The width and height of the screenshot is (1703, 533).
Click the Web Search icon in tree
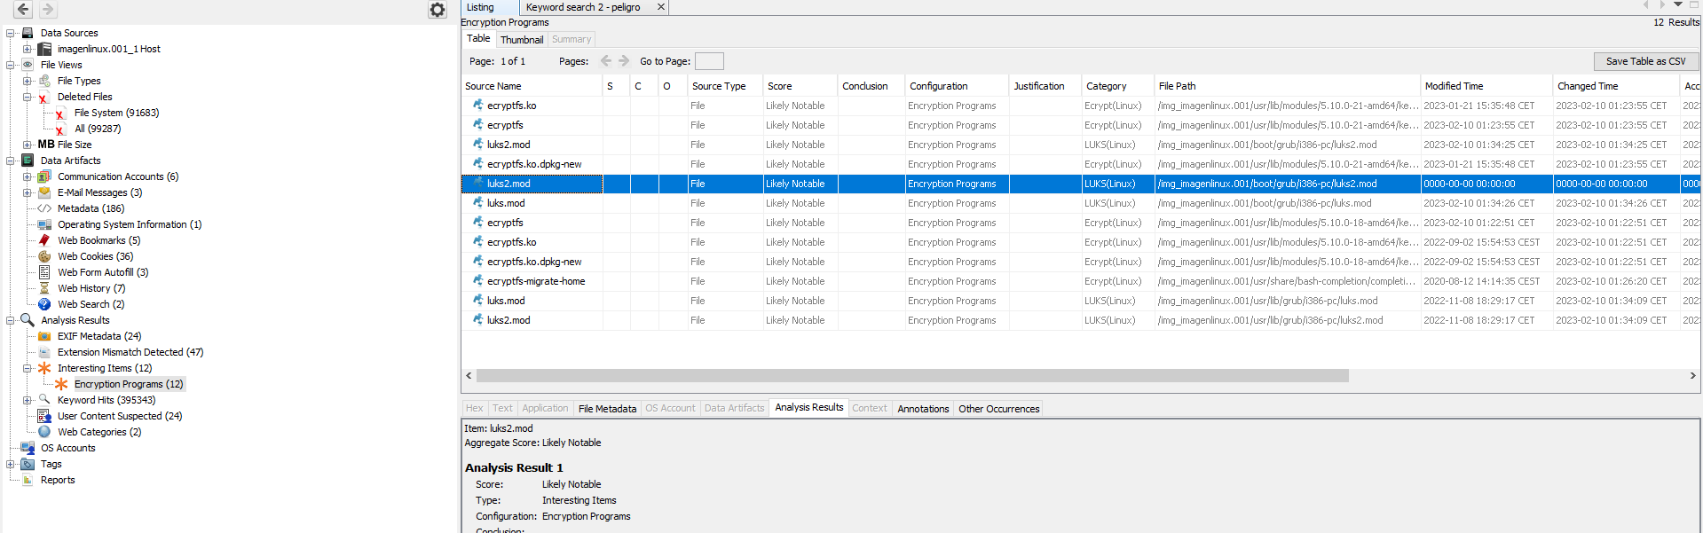(44, 304)
